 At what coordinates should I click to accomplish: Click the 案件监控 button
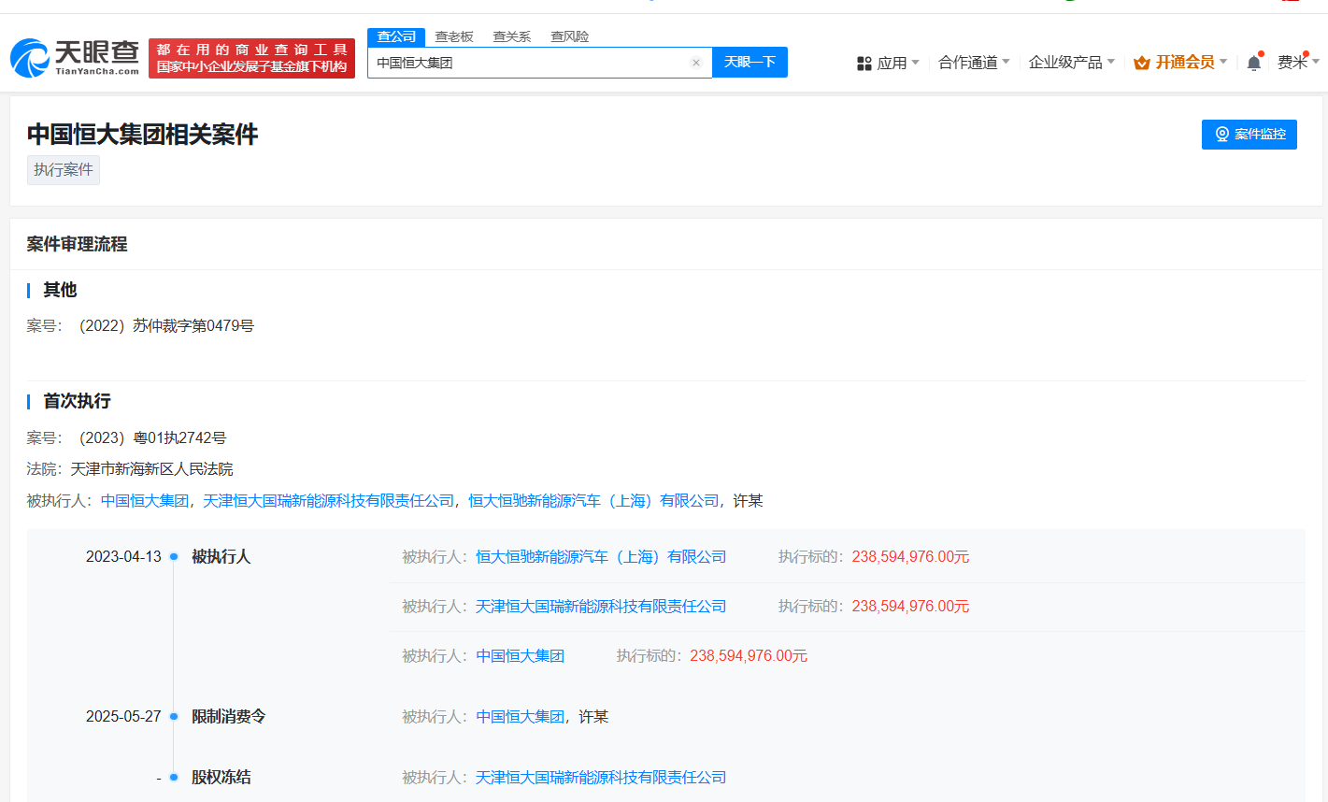click(1249, 134)
